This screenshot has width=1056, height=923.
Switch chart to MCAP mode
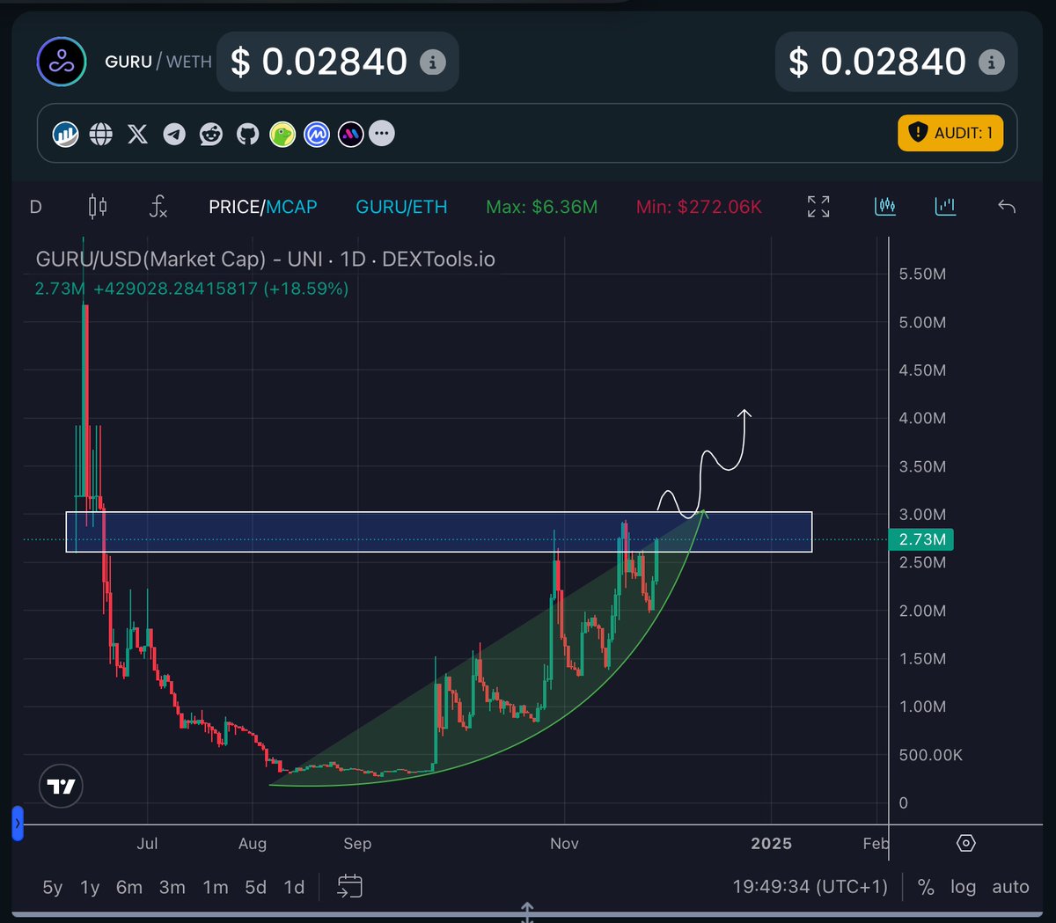pyautogui.click(x=291, y=207)
